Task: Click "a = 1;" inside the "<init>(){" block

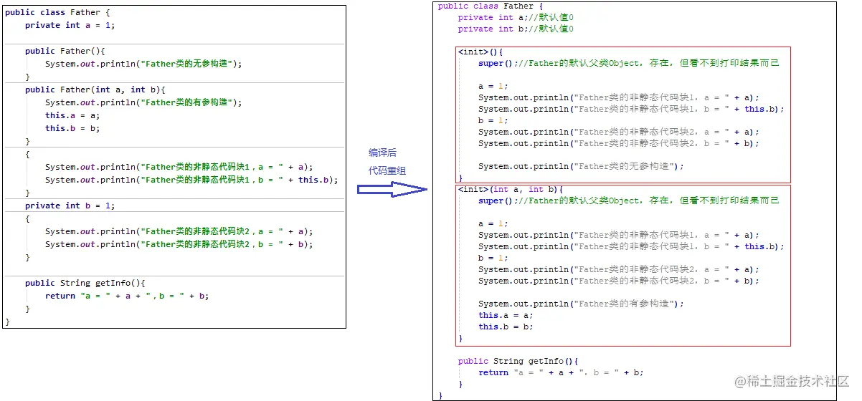Action: point(493,86)
